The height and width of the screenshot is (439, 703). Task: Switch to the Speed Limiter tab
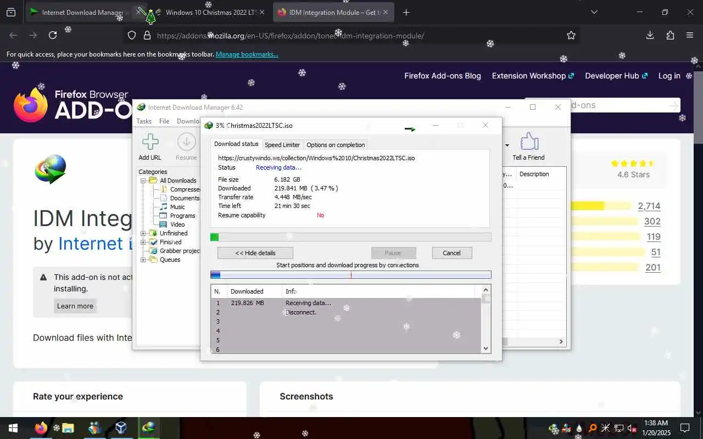[282, 145]
